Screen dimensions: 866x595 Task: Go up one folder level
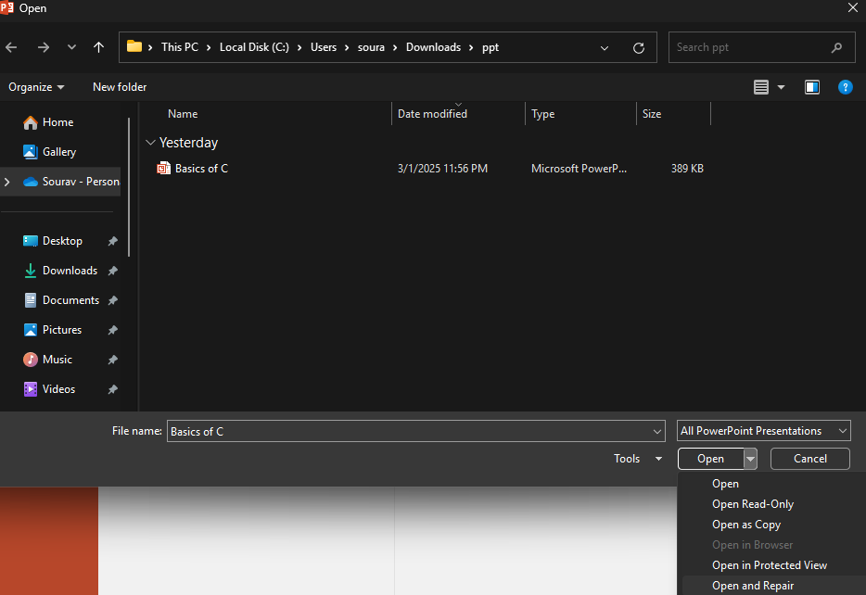[99, 47]
